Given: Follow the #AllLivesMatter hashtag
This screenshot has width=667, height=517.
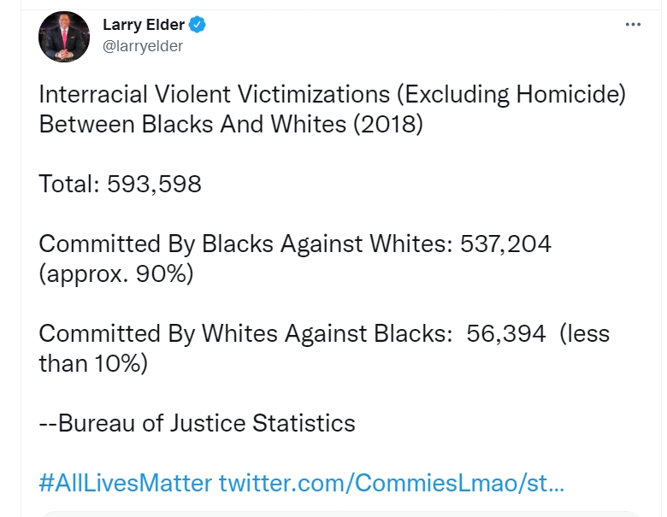Looking at the screenshot, I should click(x=126, y=483).
